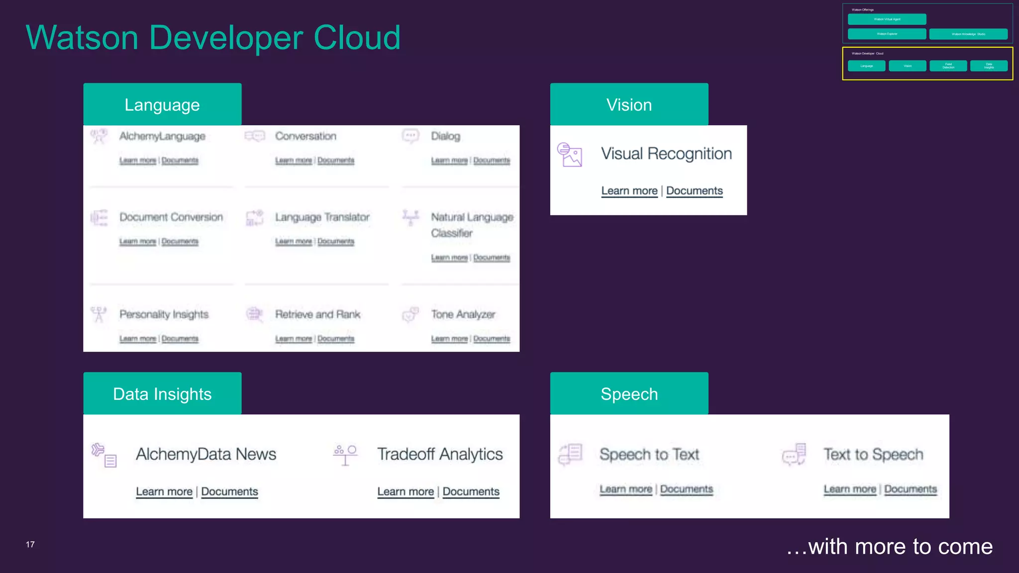The width and height of the screenshot is (1019, 573).
Task: Click the slide number 17
Action: pyautogui.click(x=30, y=545)
